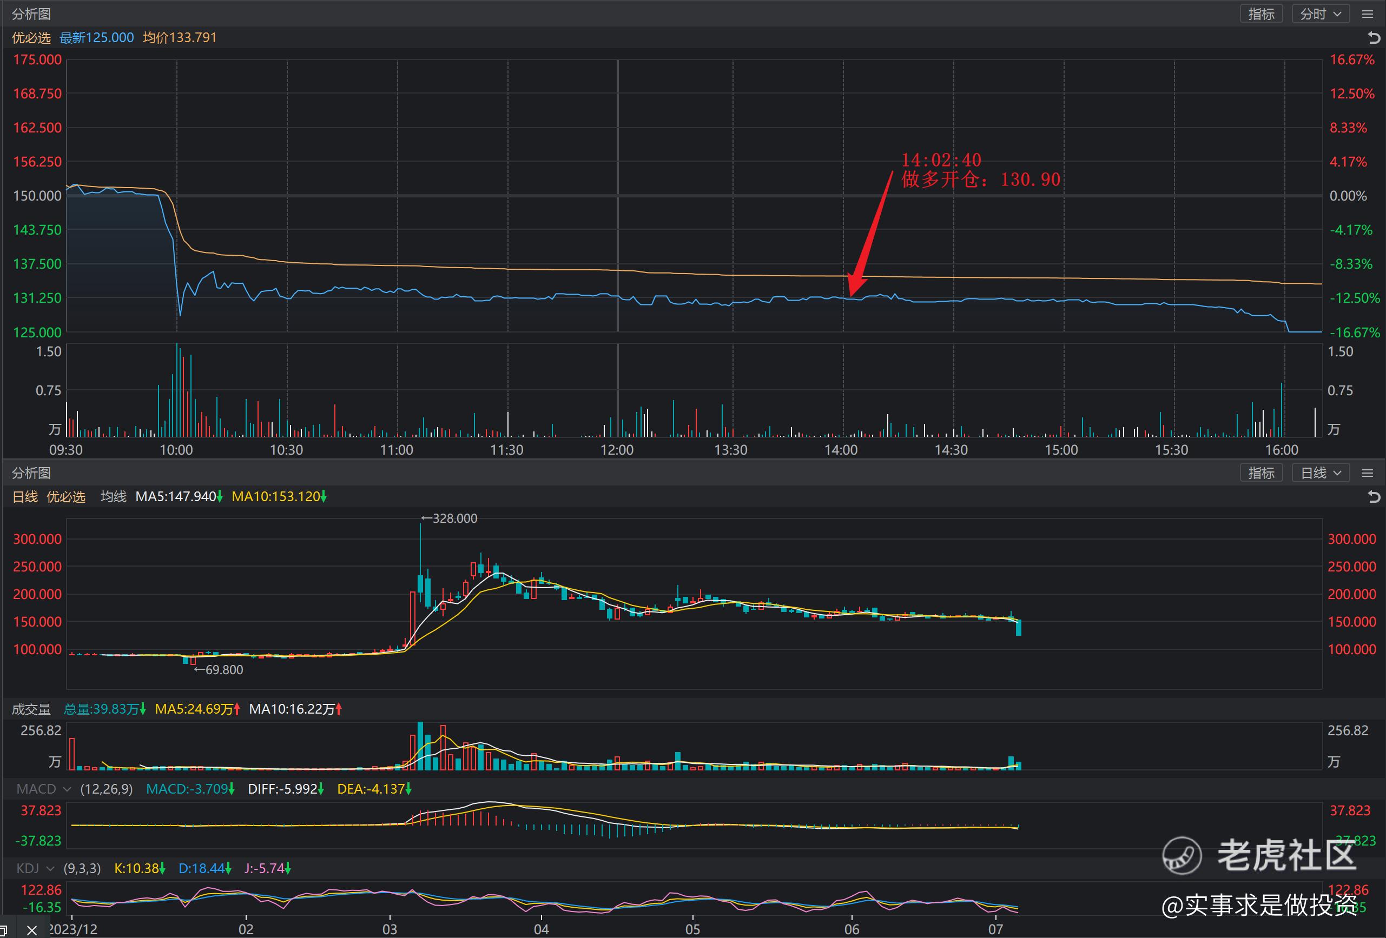The image size is (1386, 938).
Task: Click the 175.000 price axis label
Action: (x=37, y=59)
